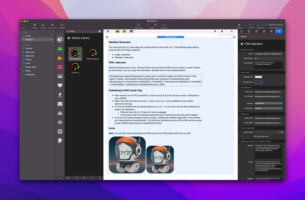Open the Addons panel icon in the toolbar
Image resolution: width=305 pixels, height=200 pixels.
(239, 25)
